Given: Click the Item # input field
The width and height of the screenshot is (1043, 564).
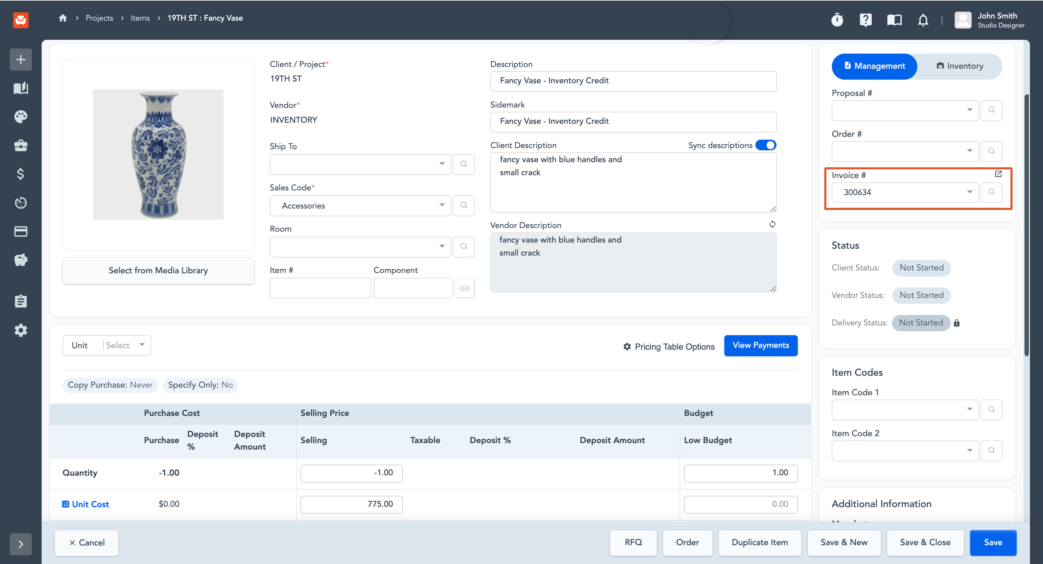Looking at the screenshot, I should click(x=320, y=288).
